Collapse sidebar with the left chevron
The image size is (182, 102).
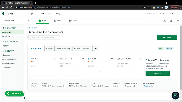tap(24, 98)
